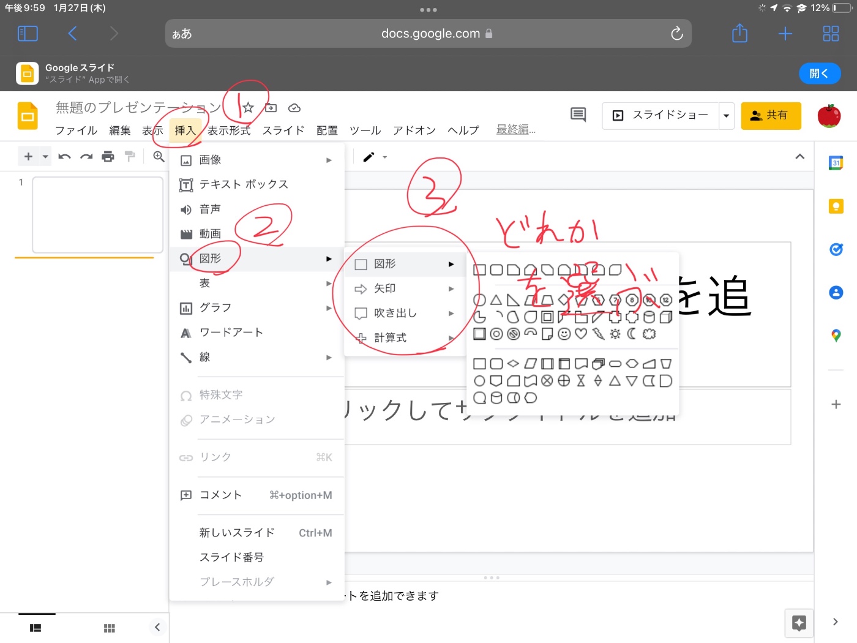The height and width of the screenshot is (643, 857).
Task: Open the new slide layout dropdown
Action: (x=45, y=157)
